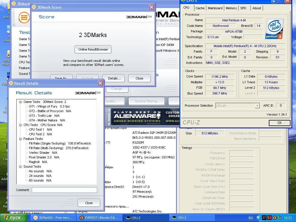Open the About tab in CPU-Z
The image size is (296, 222).
257,8
